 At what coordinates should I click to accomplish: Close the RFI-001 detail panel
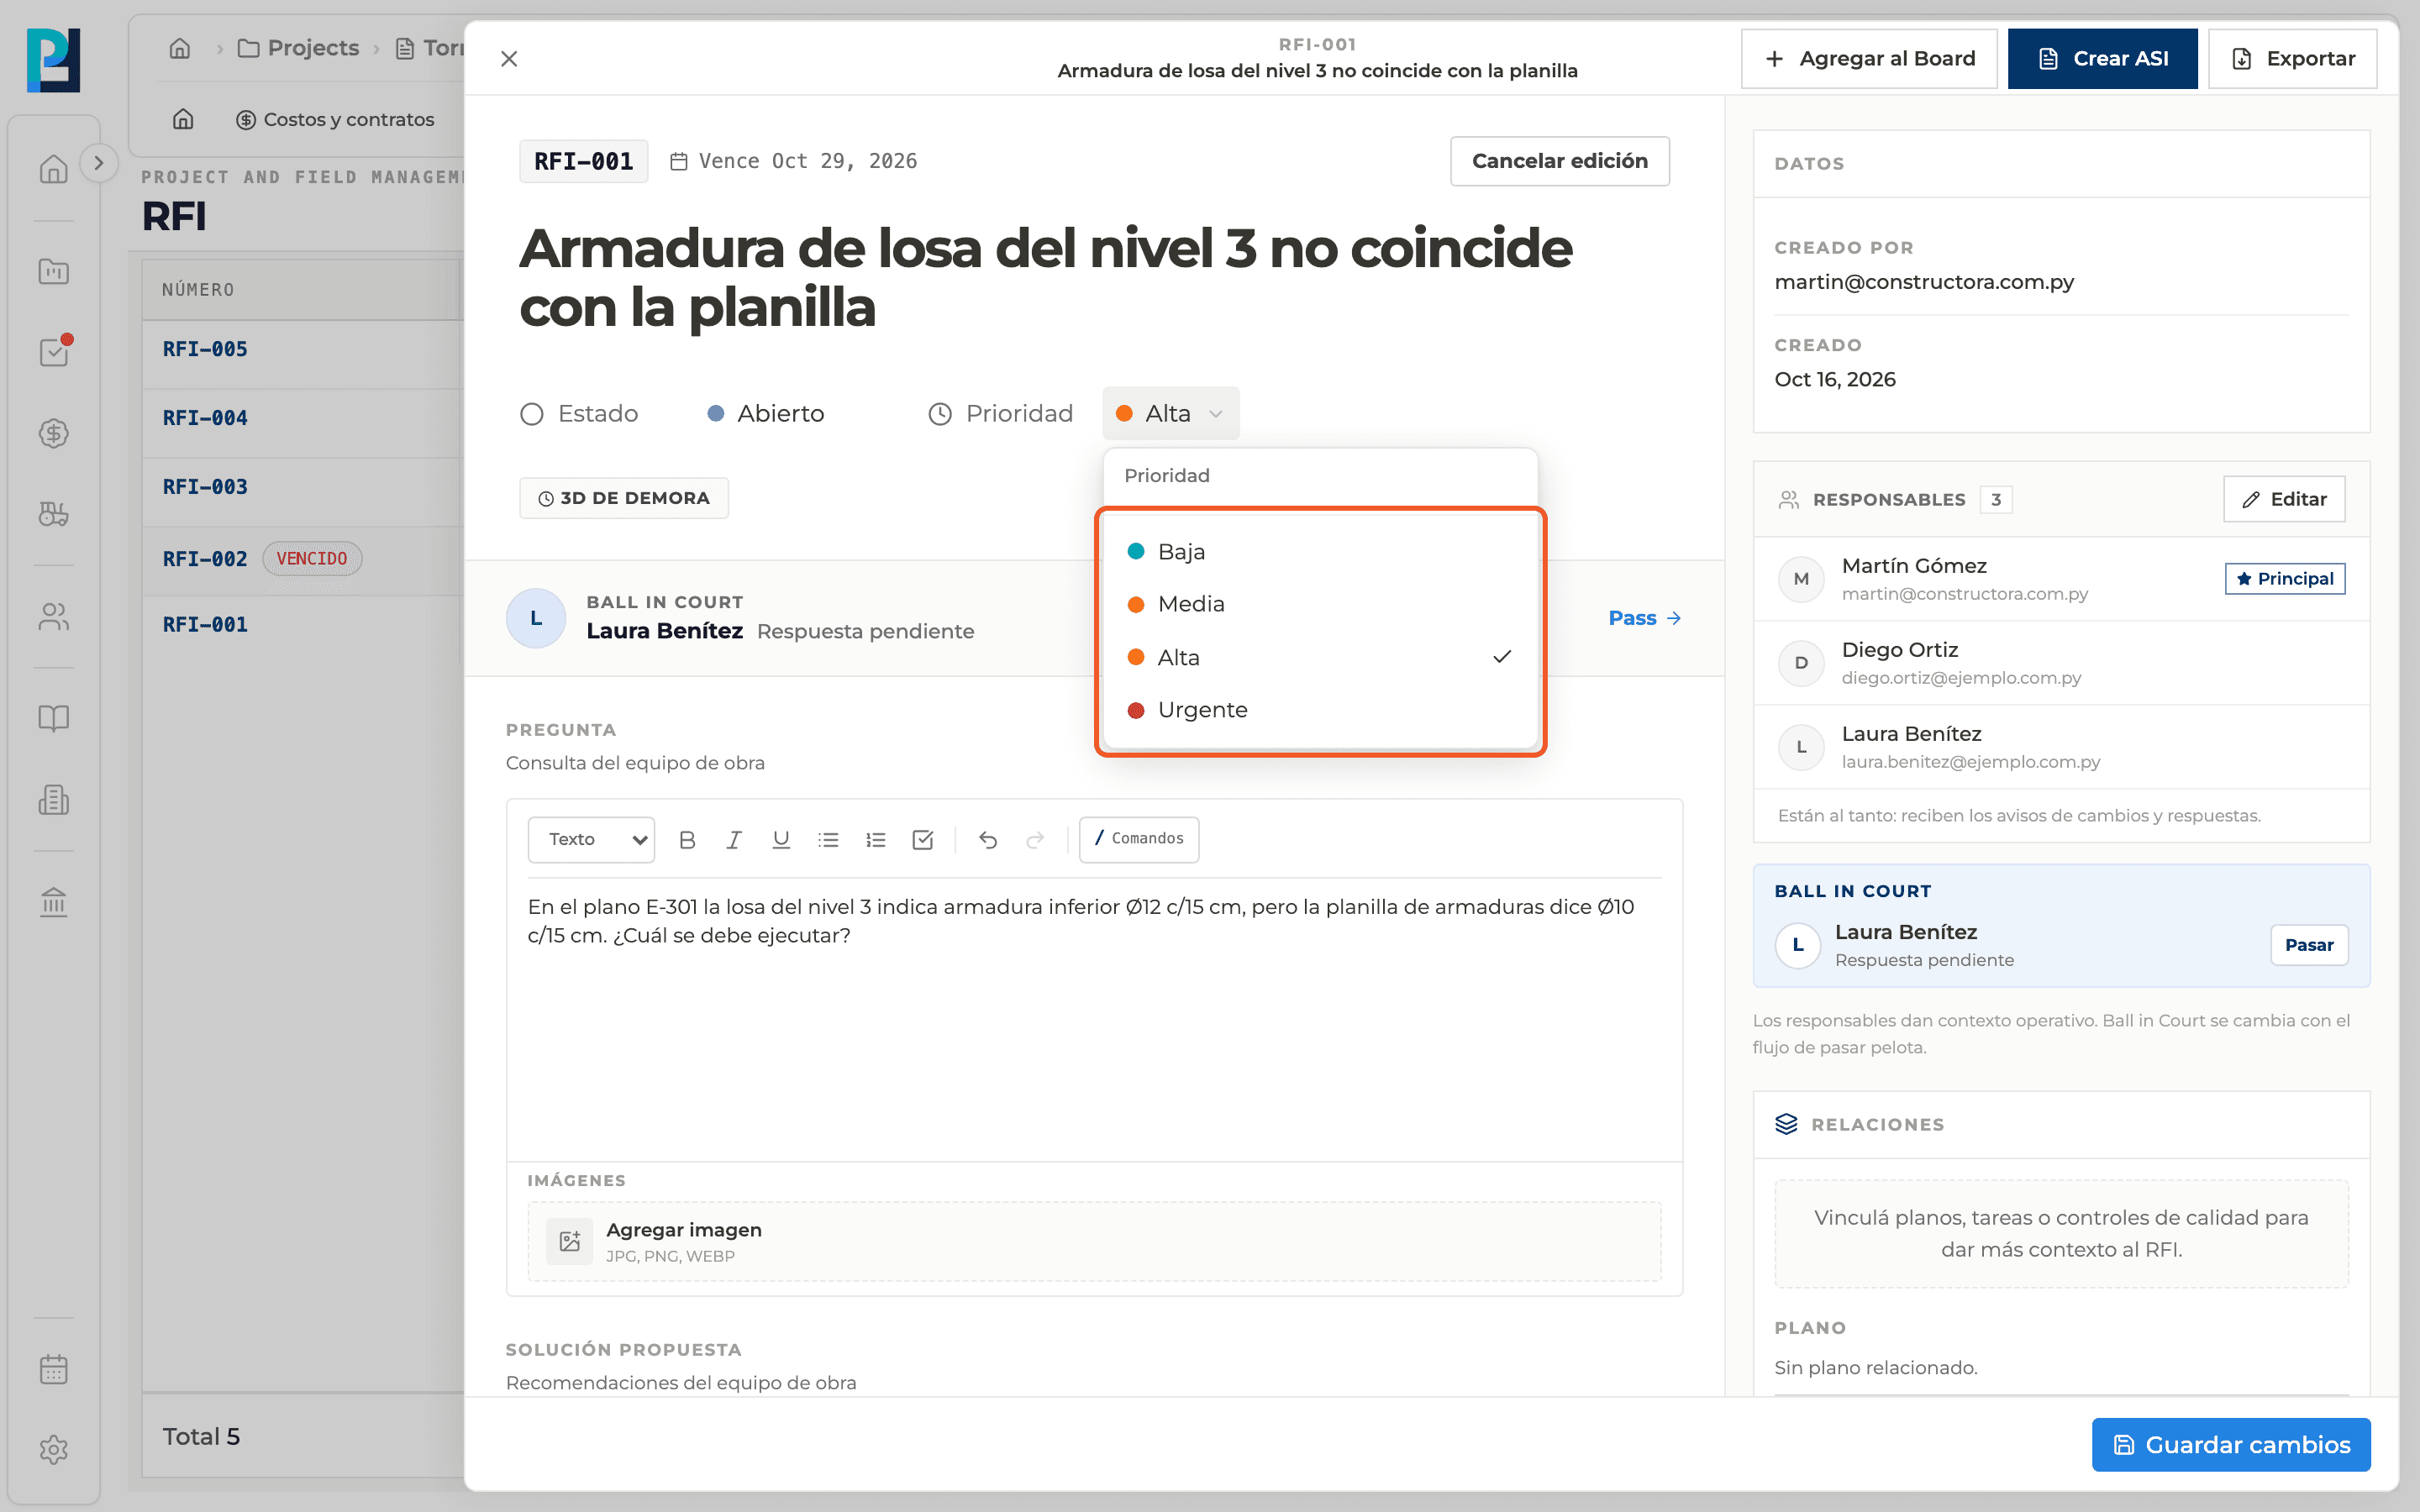[509, 59]
